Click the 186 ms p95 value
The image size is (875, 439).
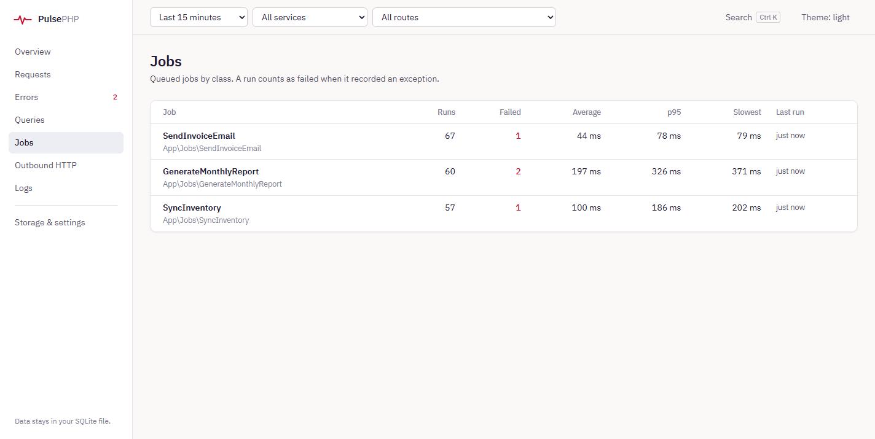[x=667, y=208]
